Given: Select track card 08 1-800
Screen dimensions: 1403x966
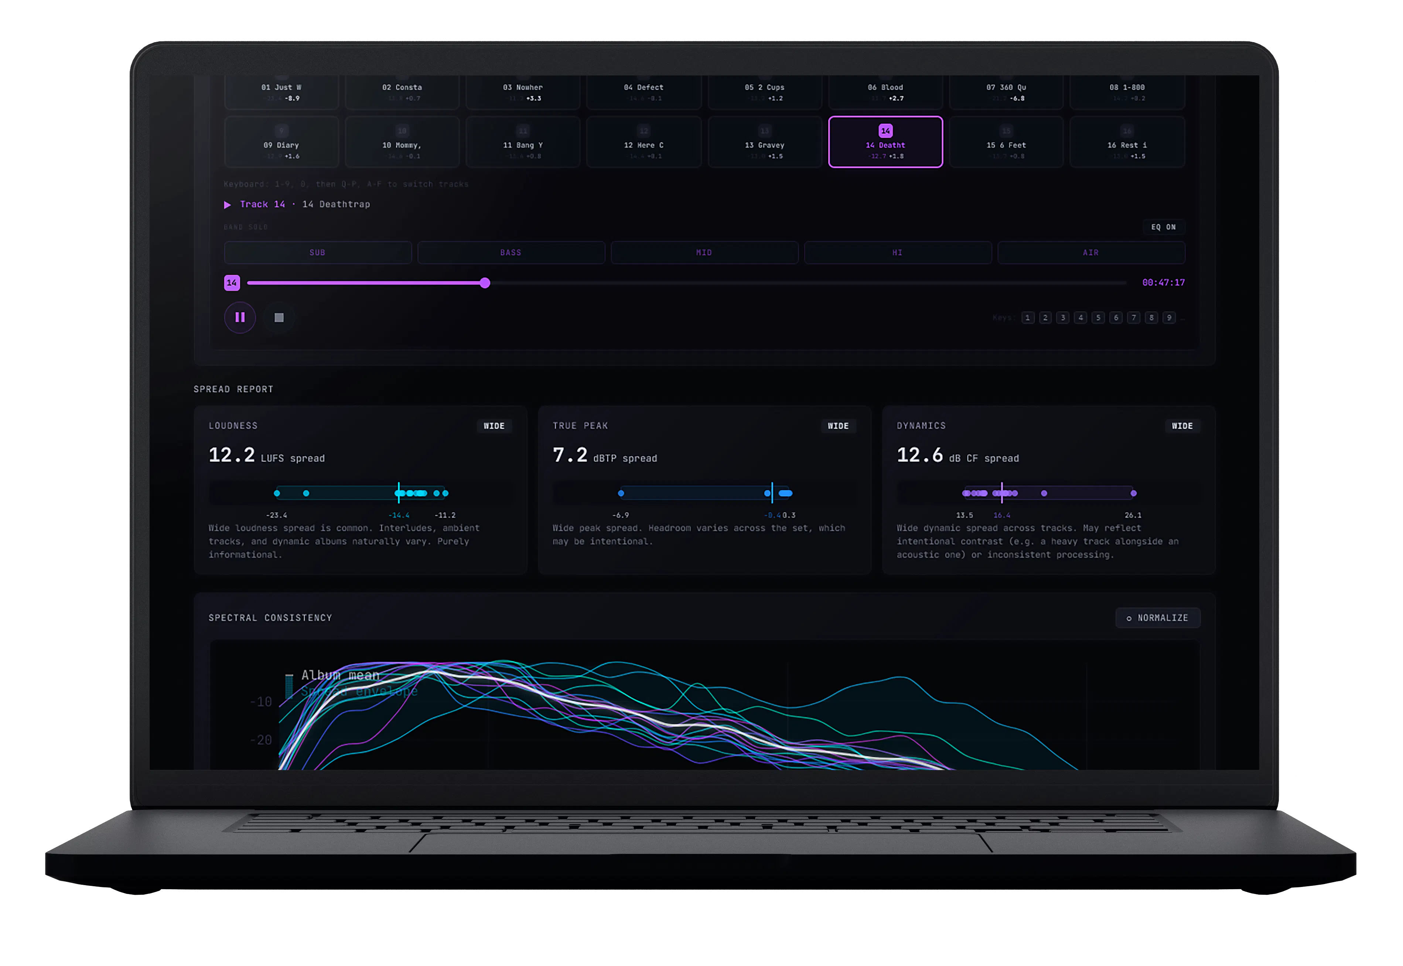Looking at the screenshot, I should 1127,92.
